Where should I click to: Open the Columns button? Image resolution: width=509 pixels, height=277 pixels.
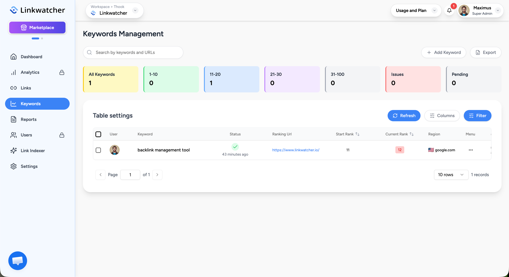(442, 116)
